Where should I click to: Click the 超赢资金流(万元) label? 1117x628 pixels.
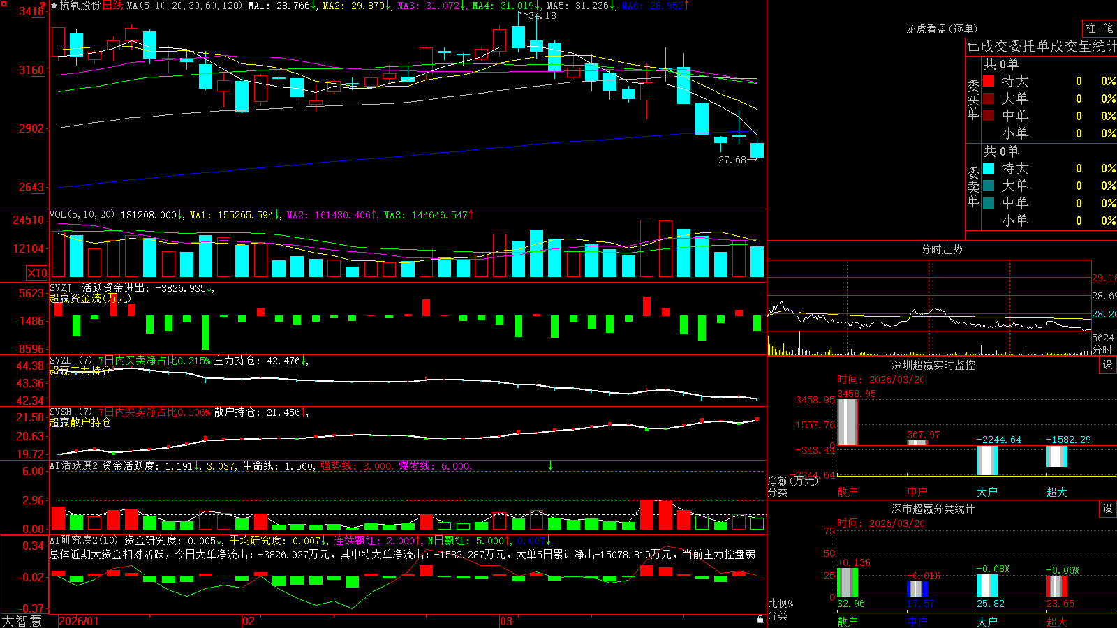tap(90, 298)
